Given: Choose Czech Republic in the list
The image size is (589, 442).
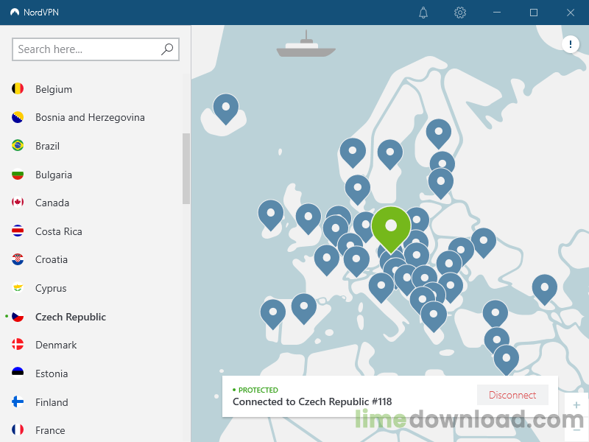Looking at the screenshot, I should pos(71,317).
